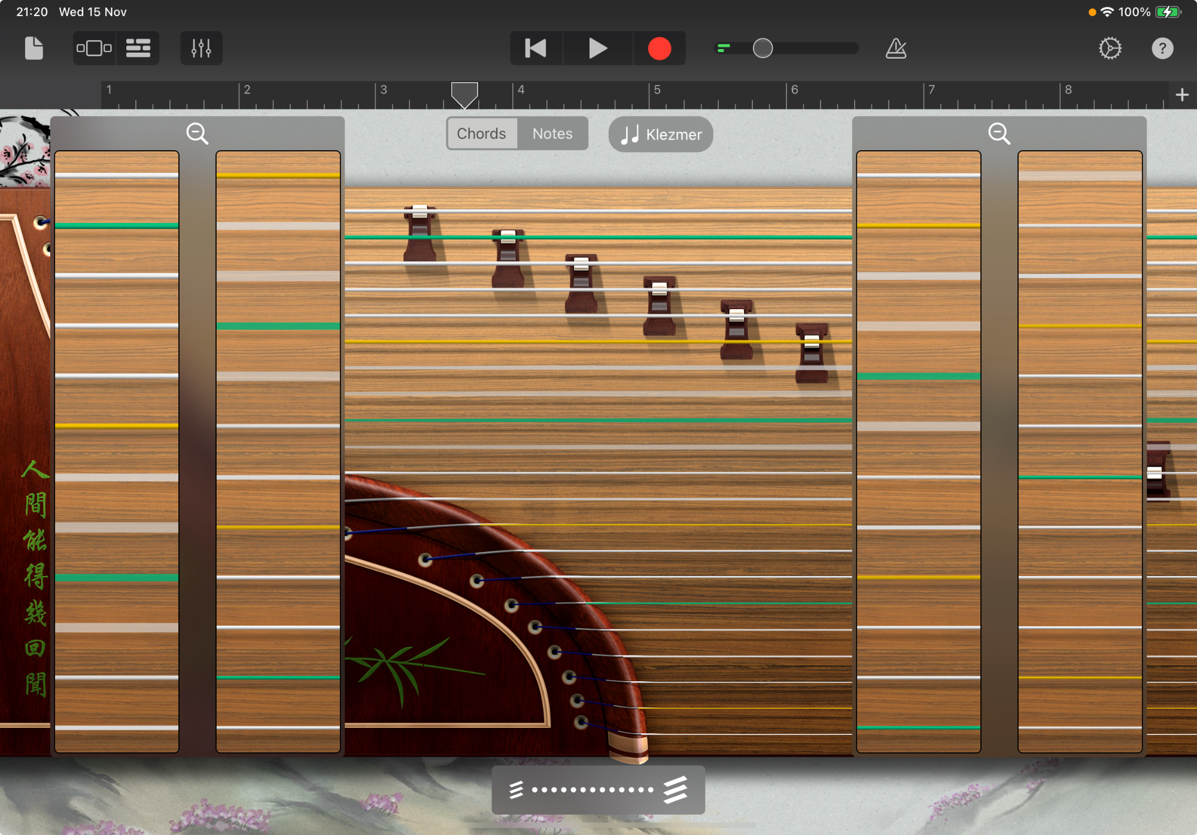
Task: Tap the topmost guzheng bridge
Action: 420,233
